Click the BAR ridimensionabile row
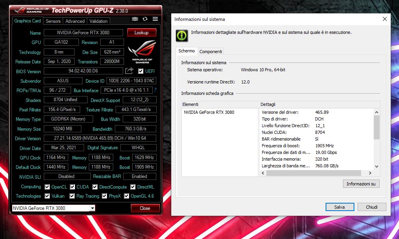399x239 pixels. click(x=317, y=139)
